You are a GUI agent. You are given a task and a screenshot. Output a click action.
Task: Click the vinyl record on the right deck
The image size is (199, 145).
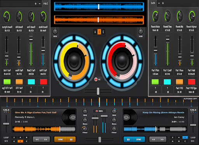pos(130,117)
